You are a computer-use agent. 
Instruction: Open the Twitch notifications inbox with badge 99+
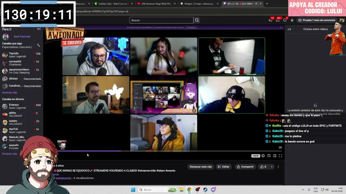tap(278, 20)
